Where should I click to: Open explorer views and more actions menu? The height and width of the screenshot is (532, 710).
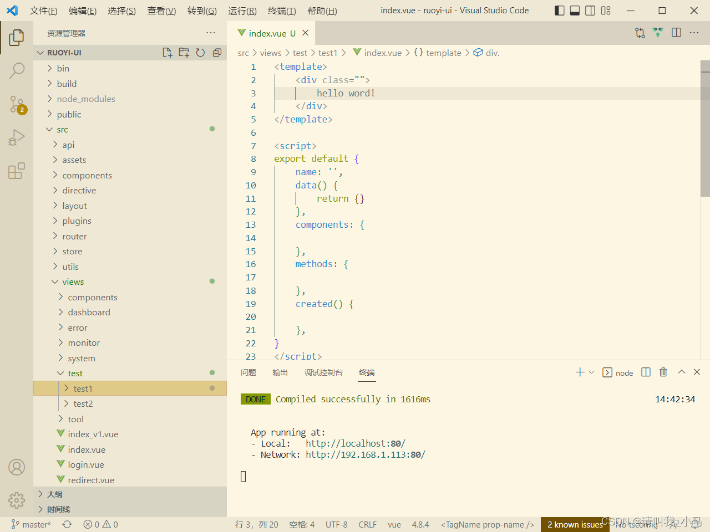210,33
